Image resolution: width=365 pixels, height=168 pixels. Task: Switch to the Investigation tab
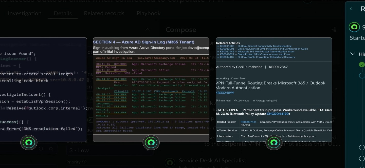[x=25, y=13]
